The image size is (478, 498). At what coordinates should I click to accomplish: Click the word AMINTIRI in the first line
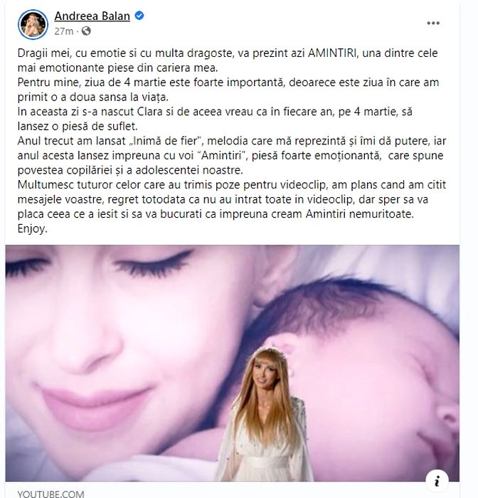(x=332, y=53)
